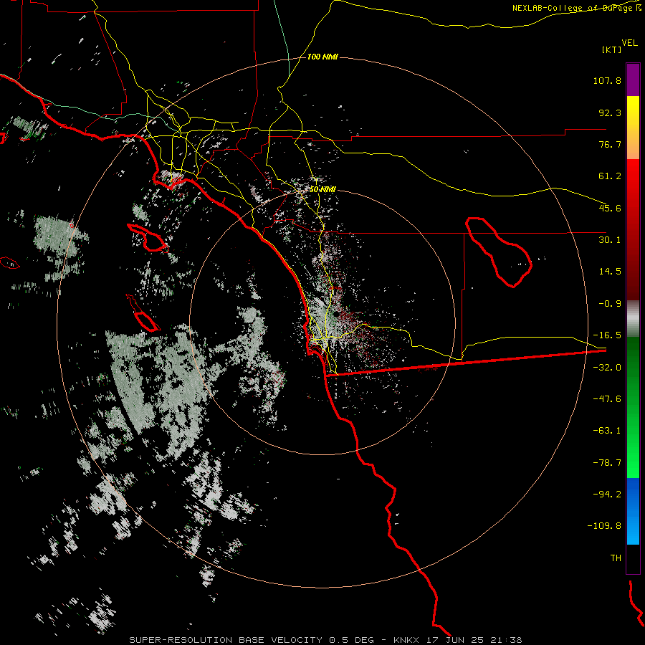Click the SUPER-RESOLUTION BASE VELOCITY caption text
This screenshot has height=645, width=645.
coord(226,640)
